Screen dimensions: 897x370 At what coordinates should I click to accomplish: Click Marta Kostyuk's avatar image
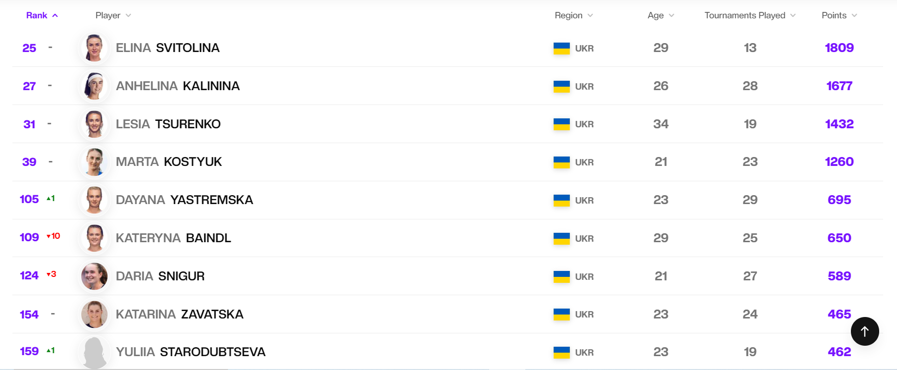tap(94, 162)
